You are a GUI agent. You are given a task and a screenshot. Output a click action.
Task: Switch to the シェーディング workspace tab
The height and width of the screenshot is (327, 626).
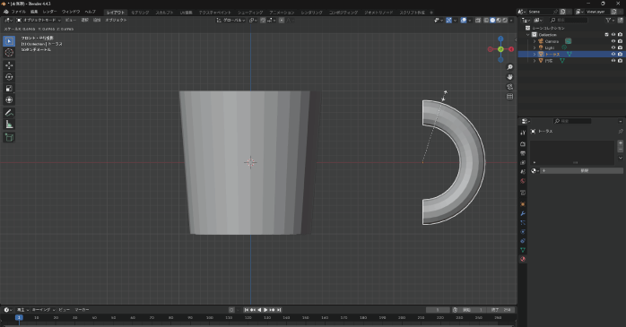click(250, 13)
